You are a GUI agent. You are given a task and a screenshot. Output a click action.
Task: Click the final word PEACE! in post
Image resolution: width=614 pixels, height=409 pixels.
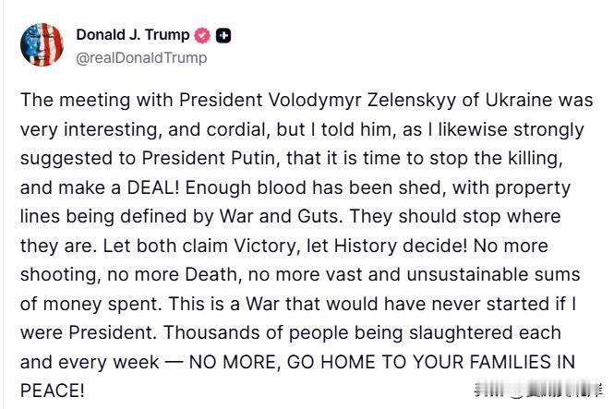pos(53,391)
